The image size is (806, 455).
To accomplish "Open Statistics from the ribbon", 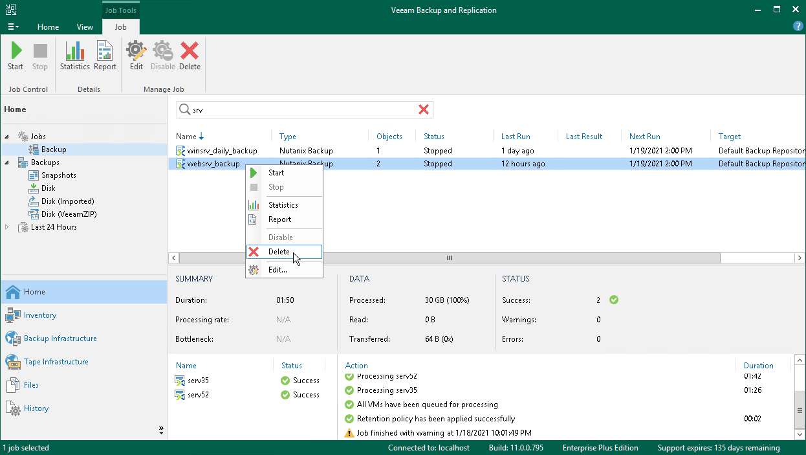I will click(75, 56).
